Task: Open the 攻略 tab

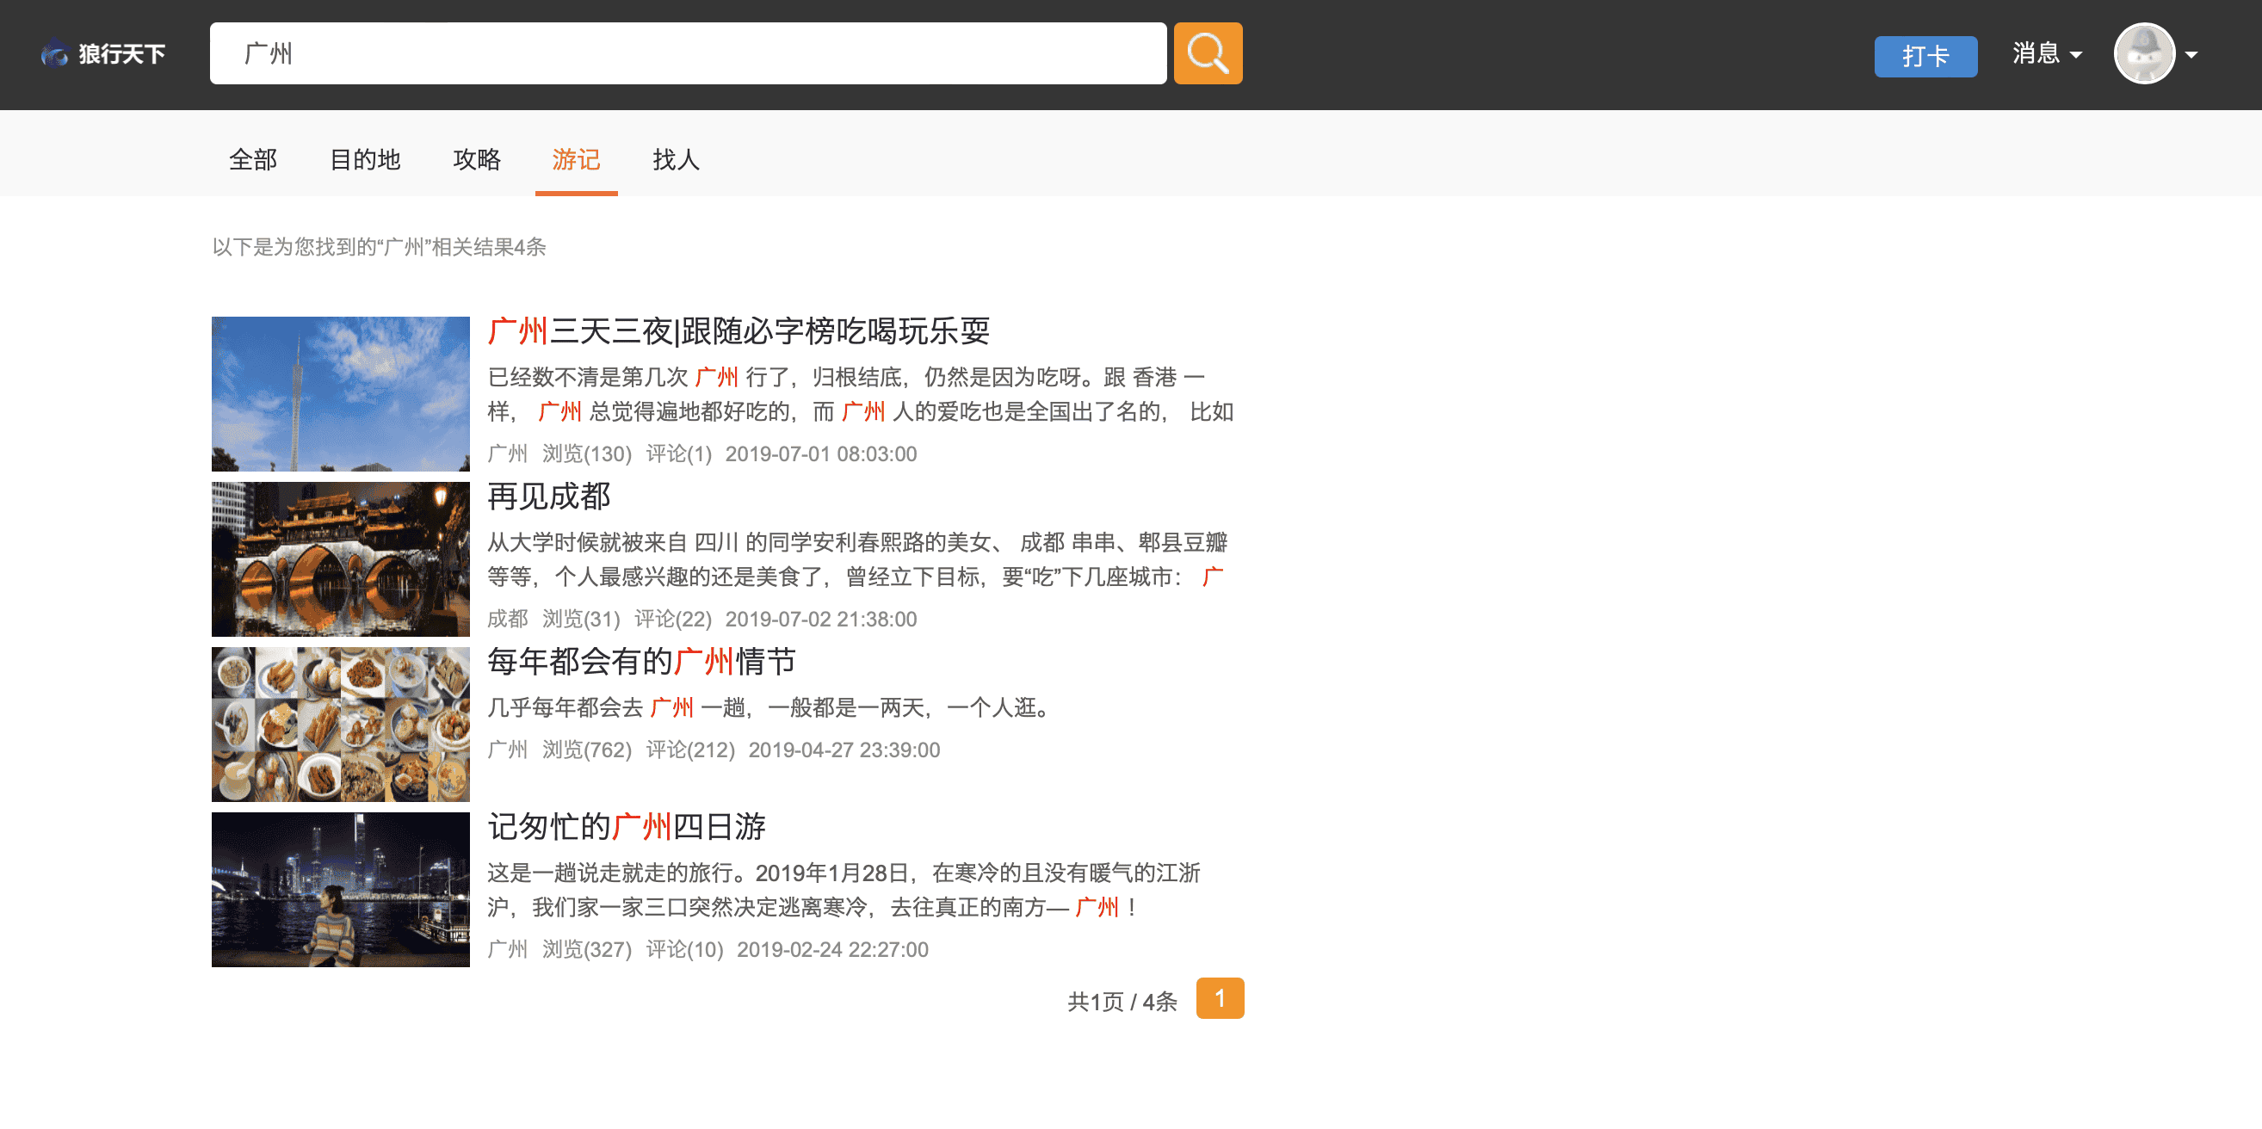Action: [x=477, y=160]
